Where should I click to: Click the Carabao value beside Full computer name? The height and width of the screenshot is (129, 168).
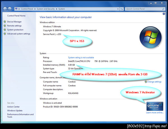point(72,86)
